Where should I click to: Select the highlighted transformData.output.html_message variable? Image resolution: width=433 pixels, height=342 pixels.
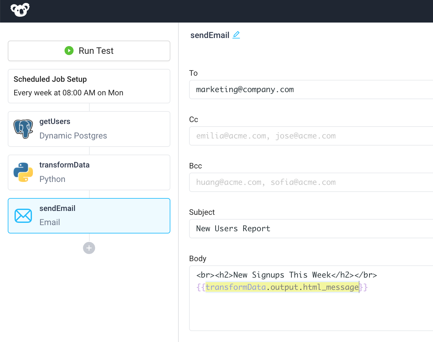pyautogui.click(x=282, y=287)
